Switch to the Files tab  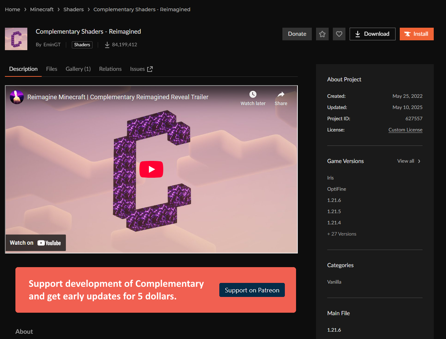tap(52, 69)
